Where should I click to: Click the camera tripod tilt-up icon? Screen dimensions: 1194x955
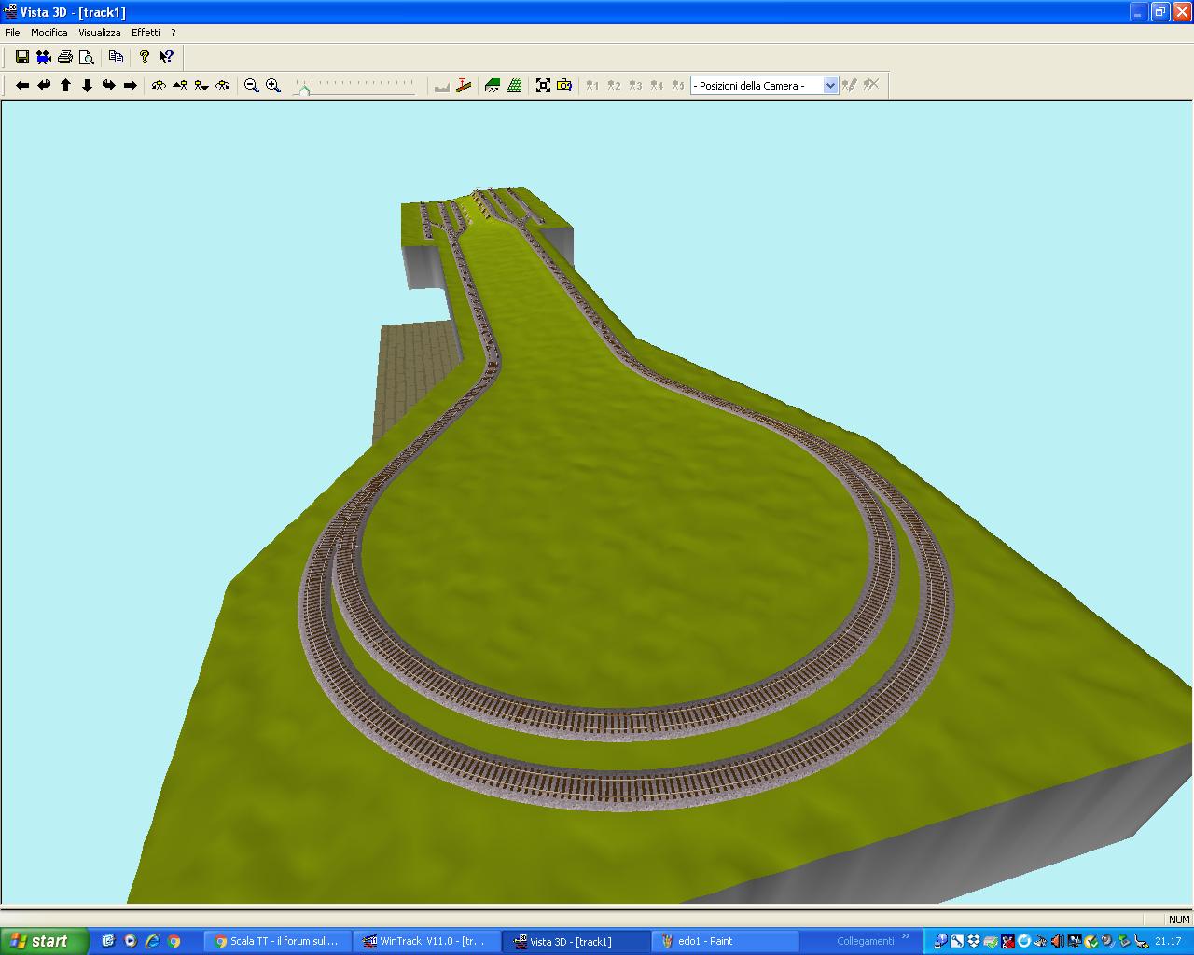tap(180, 85)
